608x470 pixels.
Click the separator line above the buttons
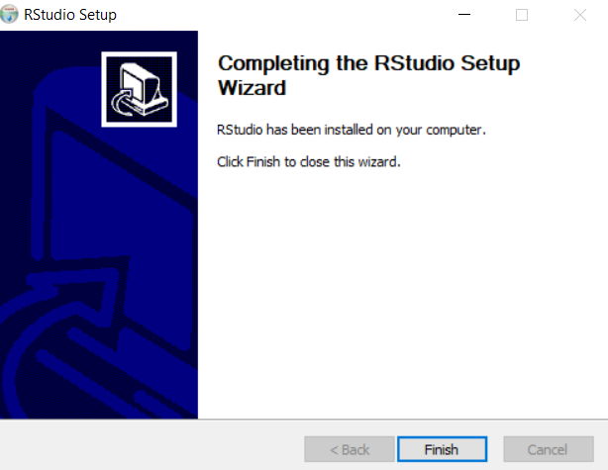304,420
